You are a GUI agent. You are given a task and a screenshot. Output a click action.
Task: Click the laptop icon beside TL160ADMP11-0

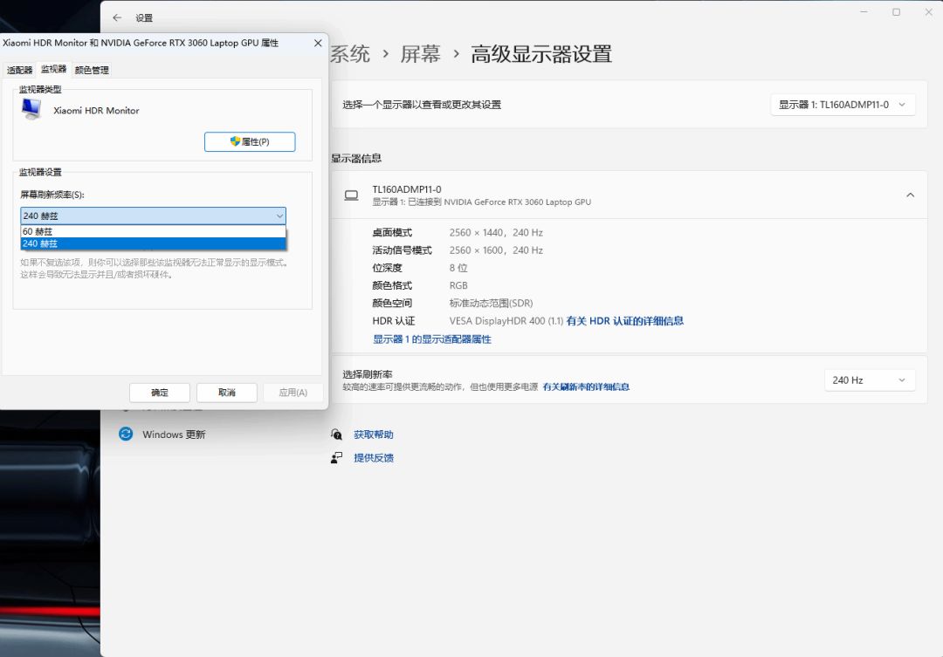click(x=351, y=195)
